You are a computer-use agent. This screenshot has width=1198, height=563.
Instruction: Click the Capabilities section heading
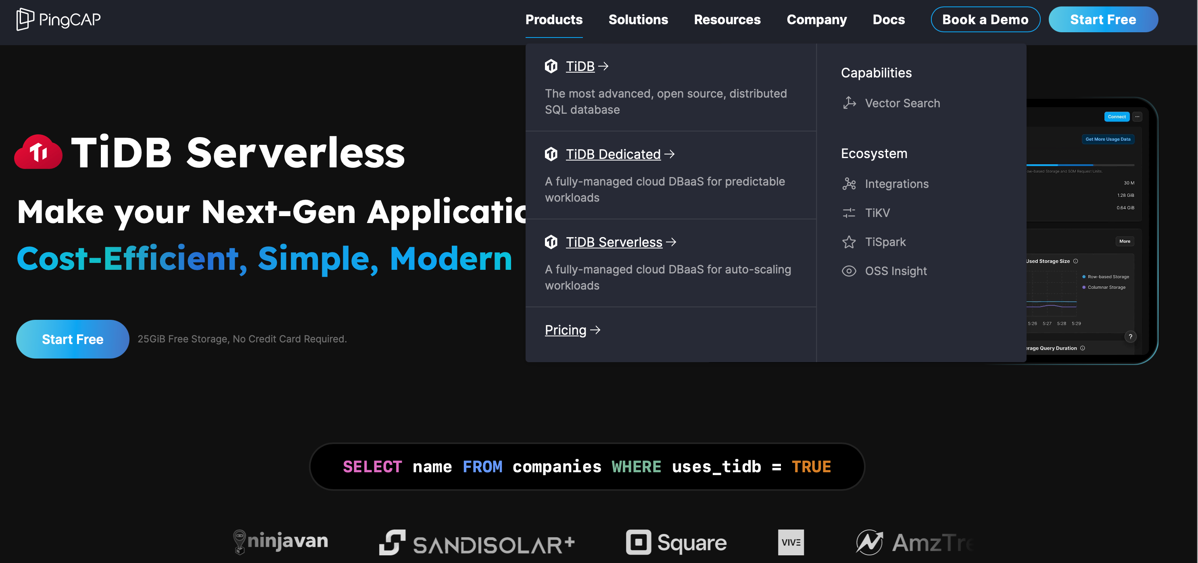click(x=876, y=73)
